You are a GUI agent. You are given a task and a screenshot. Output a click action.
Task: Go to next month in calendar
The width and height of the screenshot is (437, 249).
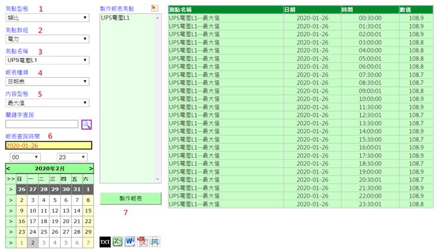[90, 168]
